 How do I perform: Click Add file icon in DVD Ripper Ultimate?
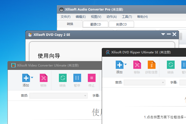click(x=119, y=65)
